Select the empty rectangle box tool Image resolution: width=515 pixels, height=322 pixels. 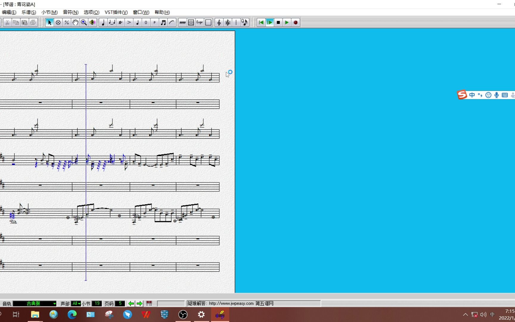pyautogui.click(x=208, y=22)
